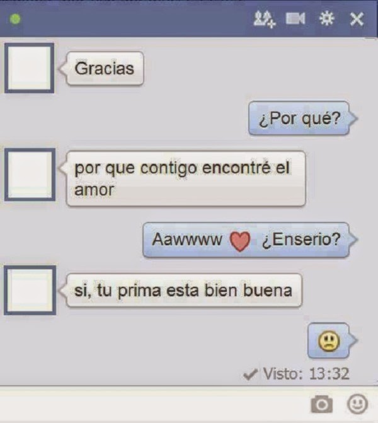
Task: Click the red heart emoticon
Action: point(240,240)
